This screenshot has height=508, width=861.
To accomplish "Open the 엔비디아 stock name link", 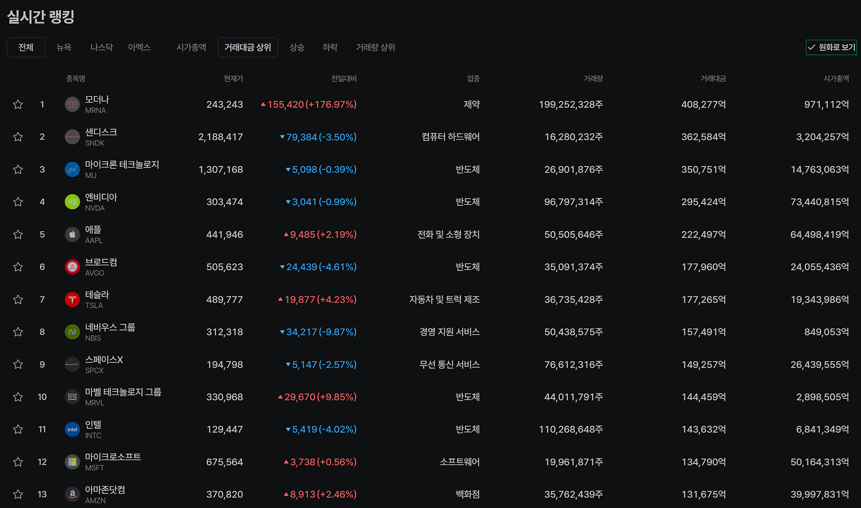I will pyautogui.click(x=101, y=197).
